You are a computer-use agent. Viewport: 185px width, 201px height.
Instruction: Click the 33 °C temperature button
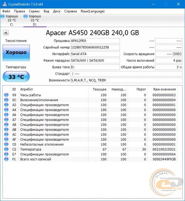click(16, 77)
